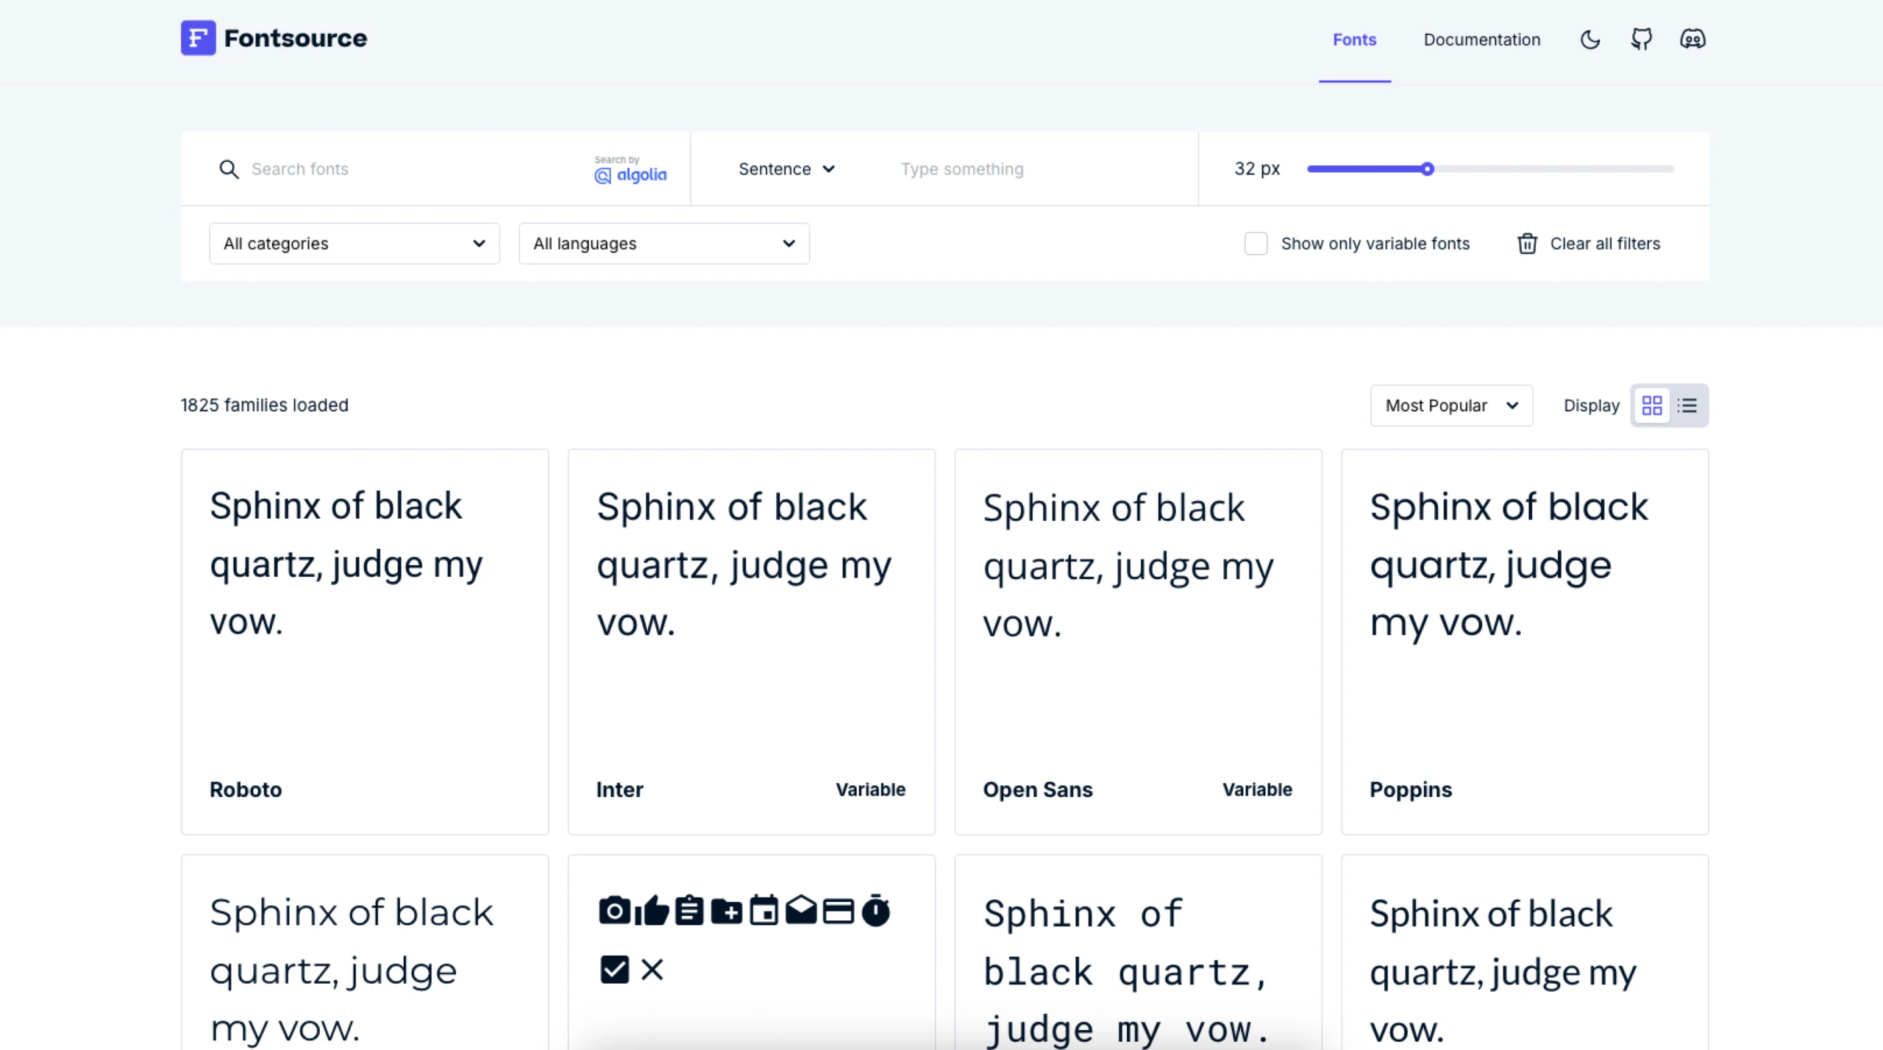The image size is (1883, 1050).
Task: Switch to grid display view
Action: (1652, 405)
